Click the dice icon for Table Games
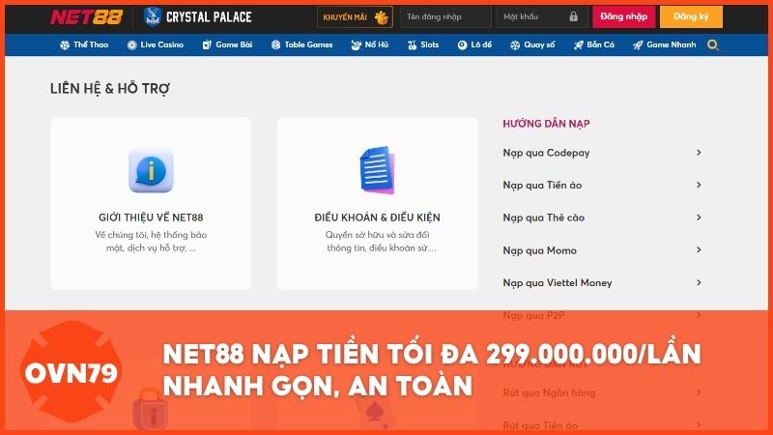Screen dimensions: 773x435 276,45
